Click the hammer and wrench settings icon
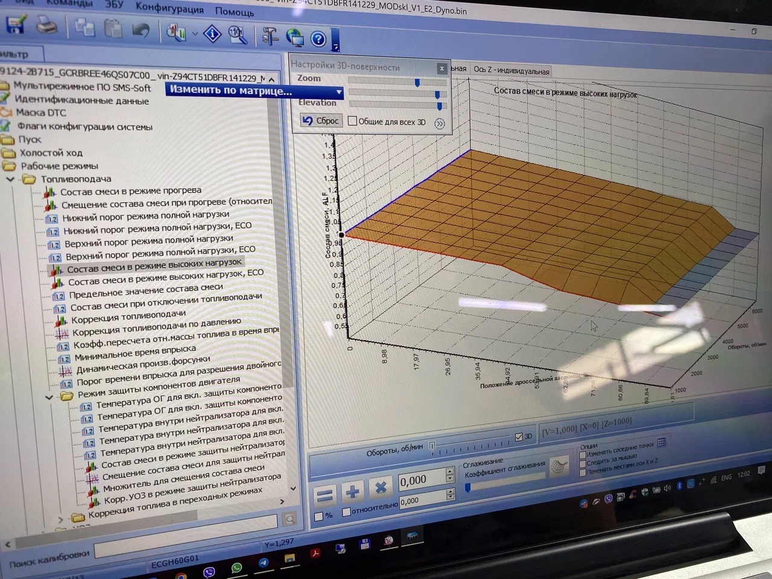The width and height of the screenshot is (772, 579). click(269, 37)
